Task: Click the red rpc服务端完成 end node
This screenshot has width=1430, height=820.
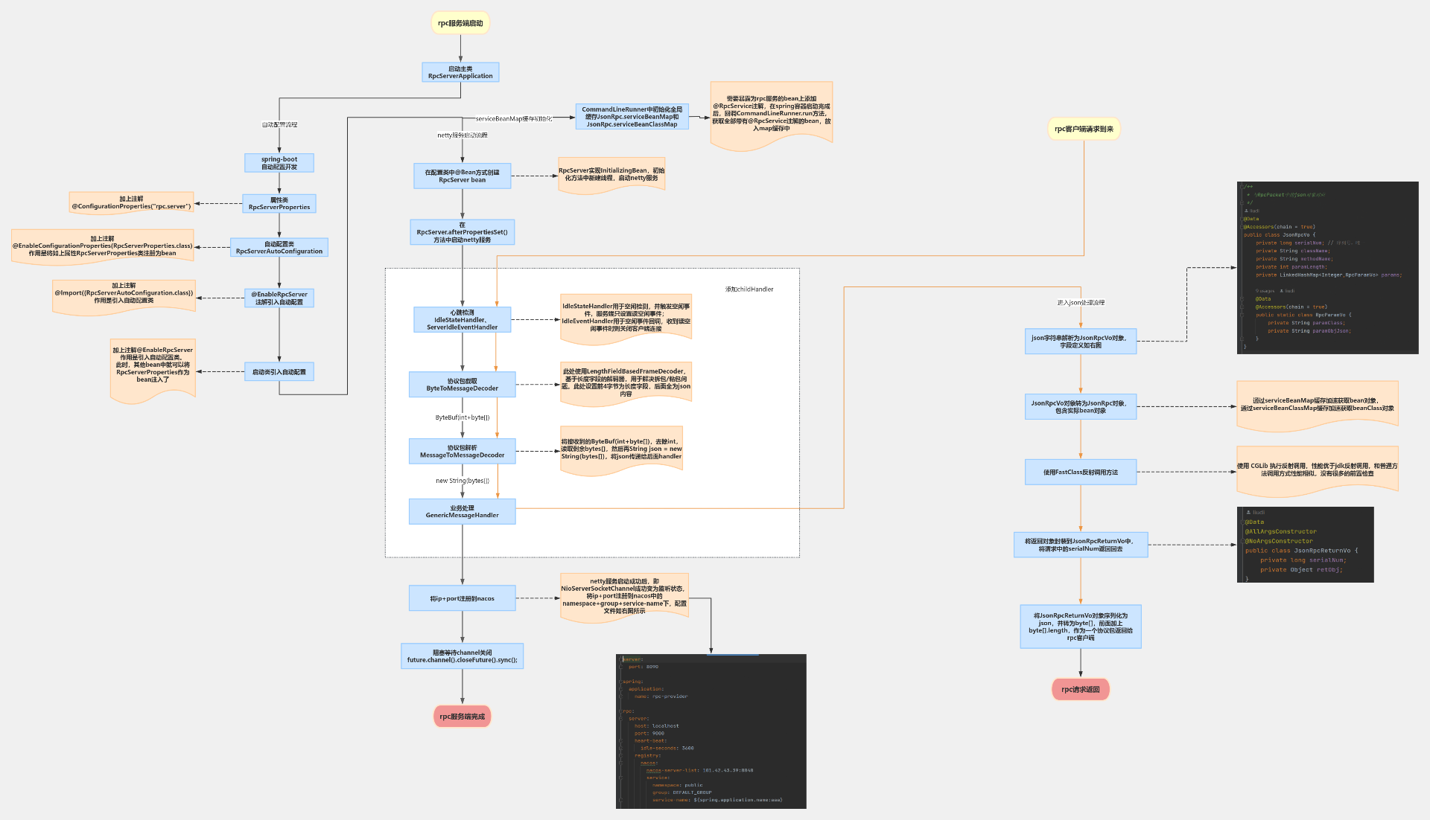Action: click(x=462, y=717)
